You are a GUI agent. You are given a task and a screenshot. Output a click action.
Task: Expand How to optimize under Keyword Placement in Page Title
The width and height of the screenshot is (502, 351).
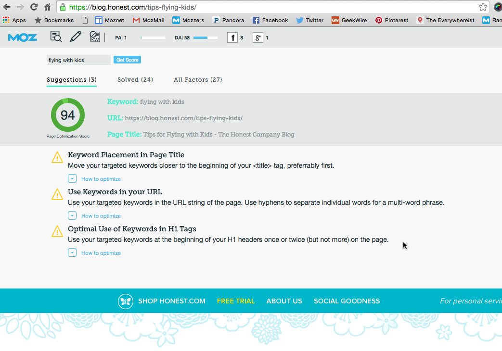click(72, 179)
